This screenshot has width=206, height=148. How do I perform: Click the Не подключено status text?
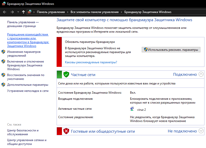point(182,131)
